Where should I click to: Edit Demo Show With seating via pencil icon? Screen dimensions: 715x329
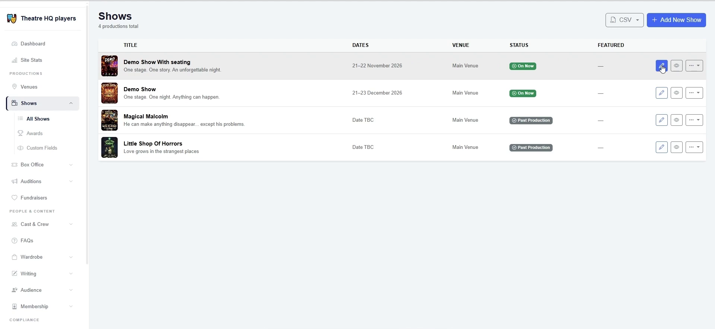click(x=661, y=66)
